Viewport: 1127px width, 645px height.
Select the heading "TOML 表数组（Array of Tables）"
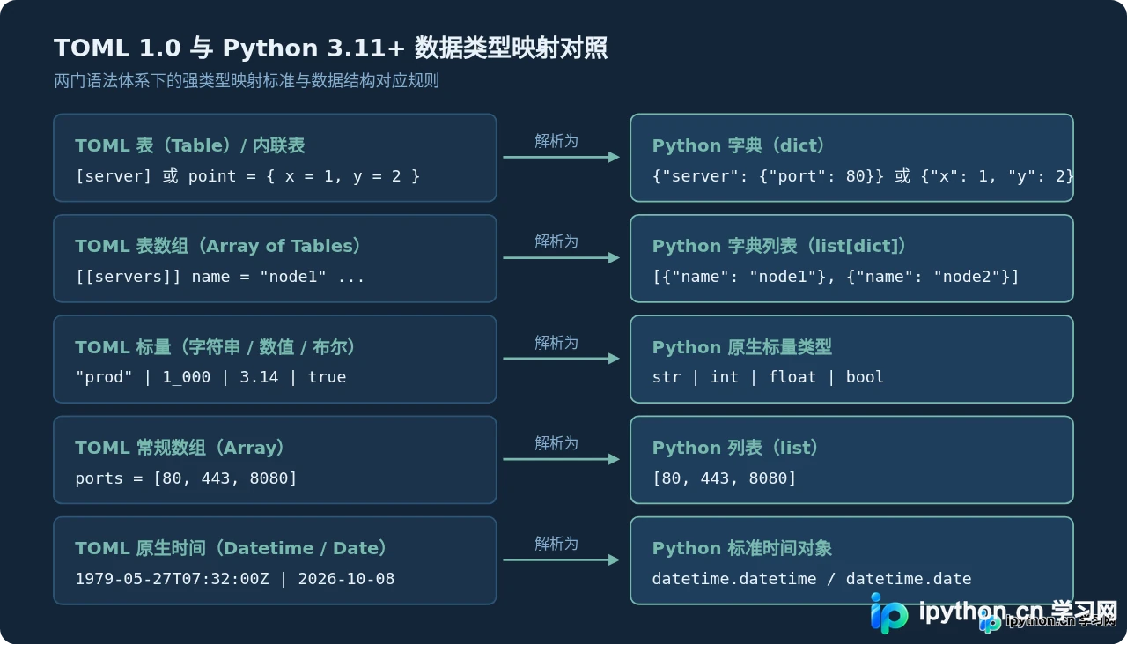coord(218,246)
